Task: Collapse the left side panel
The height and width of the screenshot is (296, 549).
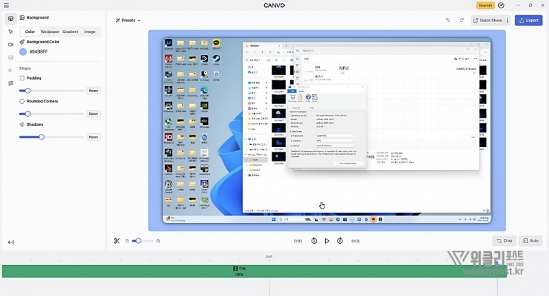Action: coord(10,242)
